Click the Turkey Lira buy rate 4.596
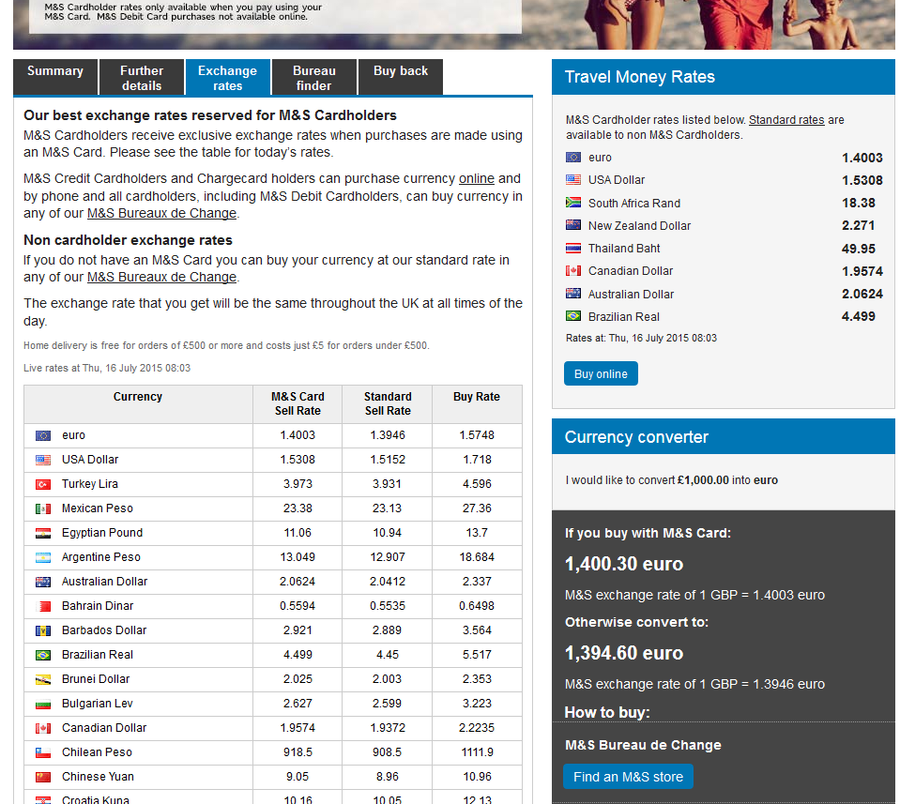Screen dimensions: 900x804 [477, 484]
